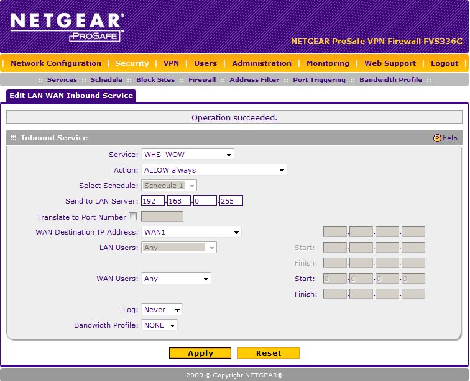Click the help link text
470x381 pixels.
[x=450, y=138]
